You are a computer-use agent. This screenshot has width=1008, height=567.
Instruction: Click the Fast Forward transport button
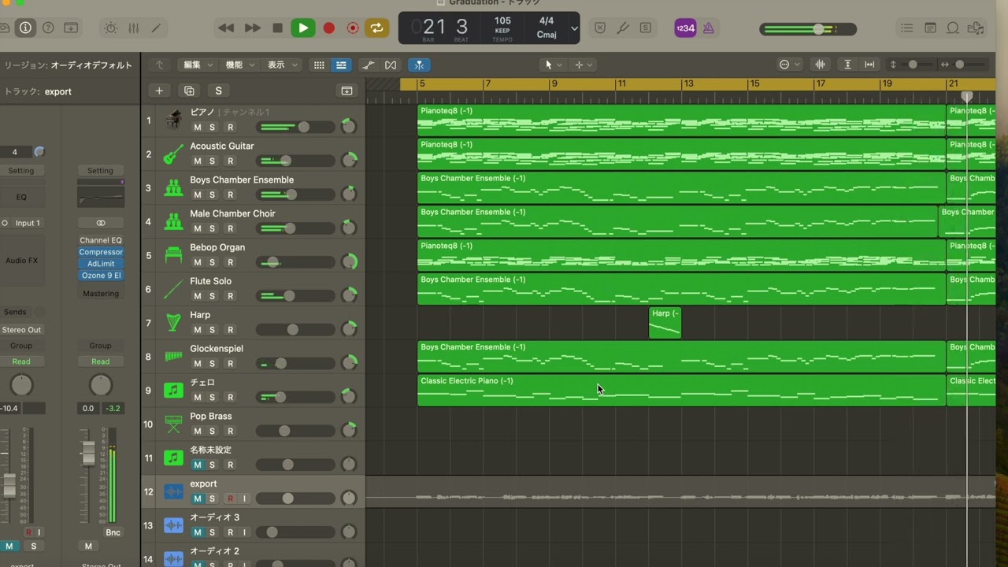[x=252, y=28]
